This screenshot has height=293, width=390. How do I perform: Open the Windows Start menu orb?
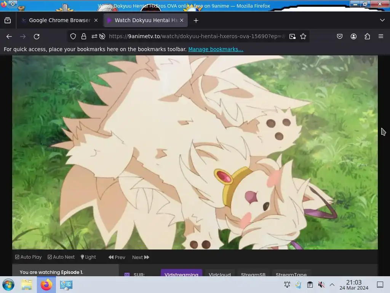[x=8, y=285]
